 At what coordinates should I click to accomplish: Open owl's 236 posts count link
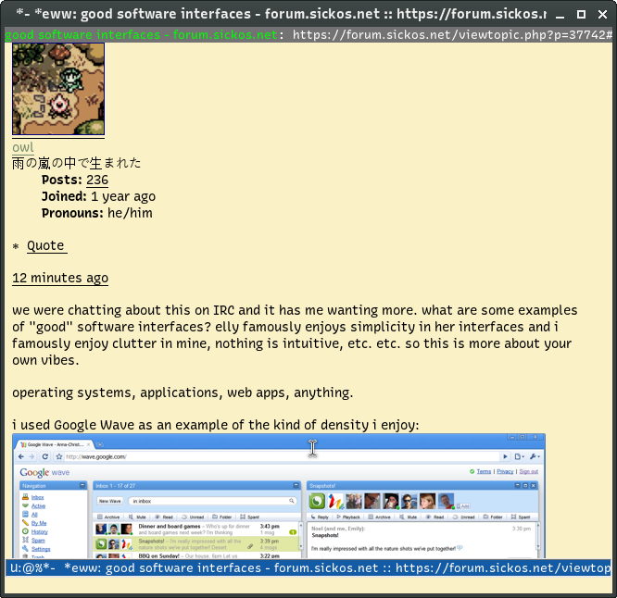[x=97, y=180]
